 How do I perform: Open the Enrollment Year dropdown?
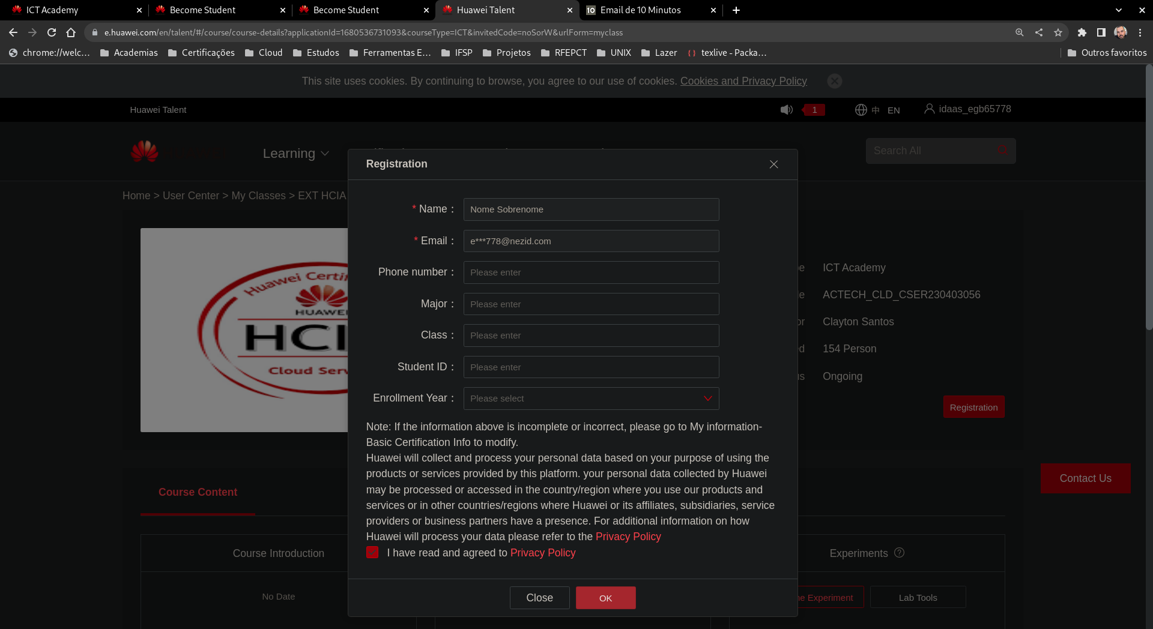[x=708, y=398]
